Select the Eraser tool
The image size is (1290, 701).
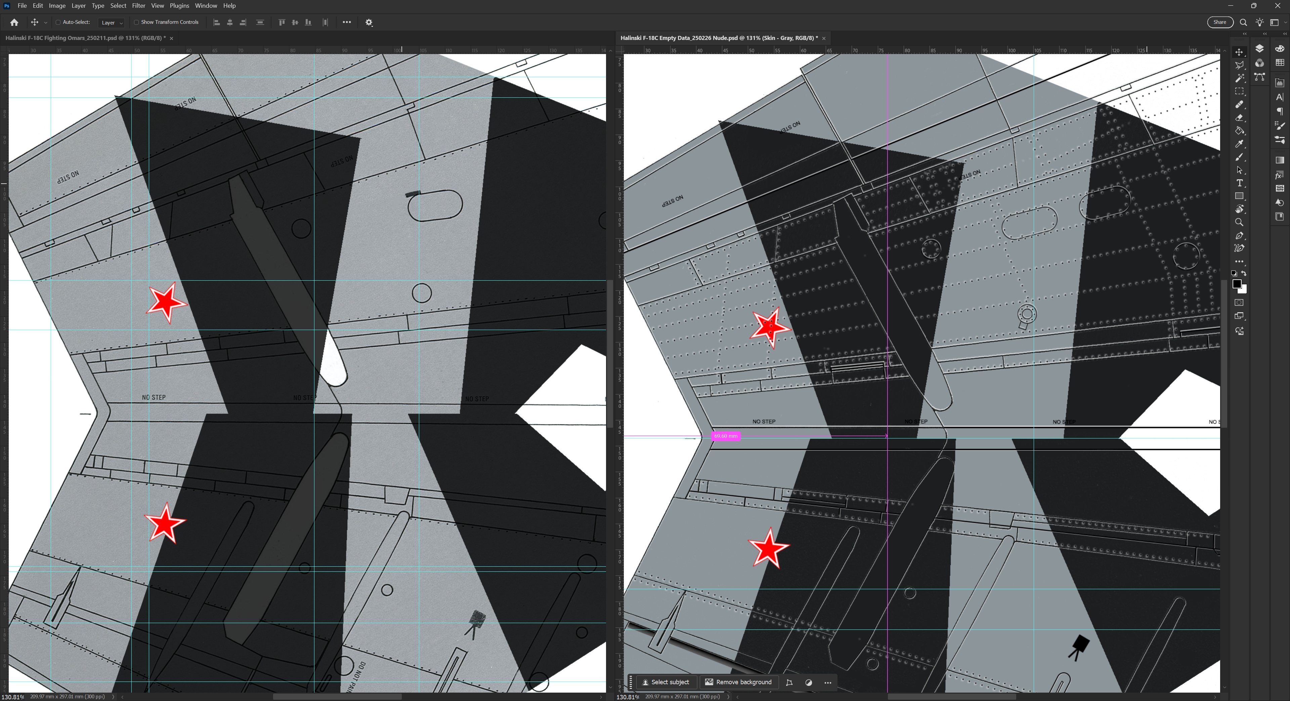click(x=1239, y=118)
